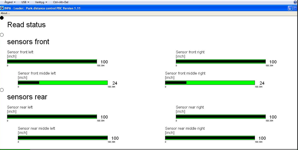Expand the USB dropdown menu
298x150 pixels.
point(25,2)
